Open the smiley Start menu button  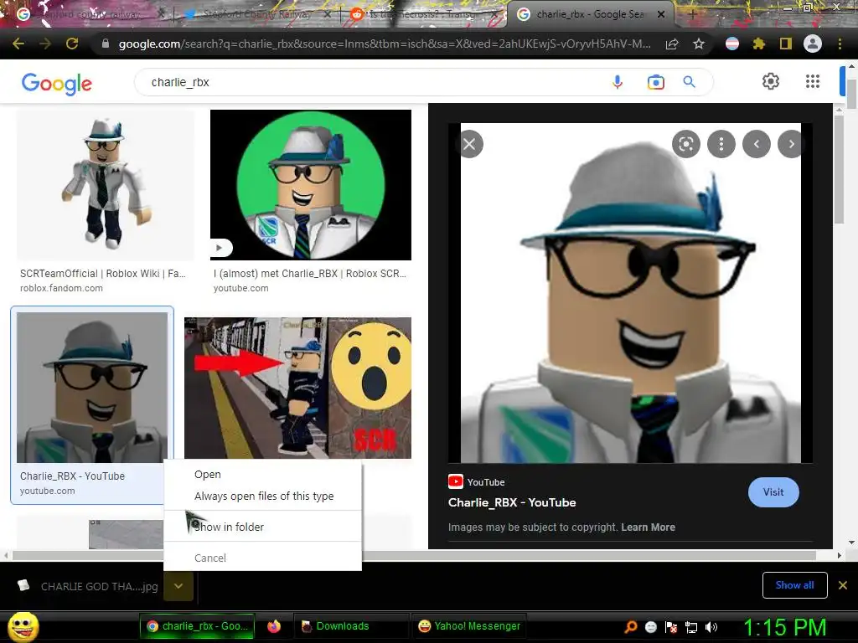click(23, 626)
